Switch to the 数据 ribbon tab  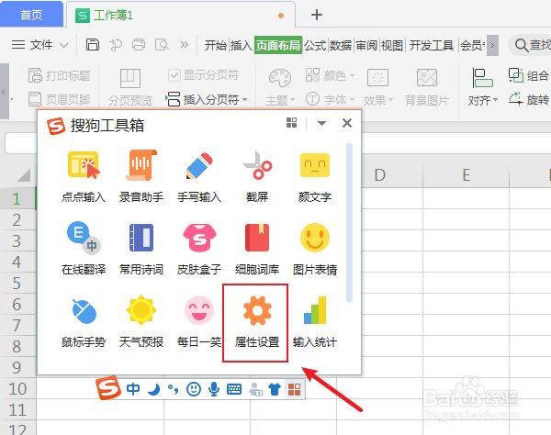(341, 45)
